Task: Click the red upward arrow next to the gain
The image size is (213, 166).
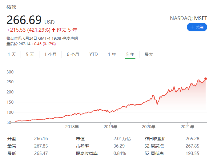Action: click(54, 30)
